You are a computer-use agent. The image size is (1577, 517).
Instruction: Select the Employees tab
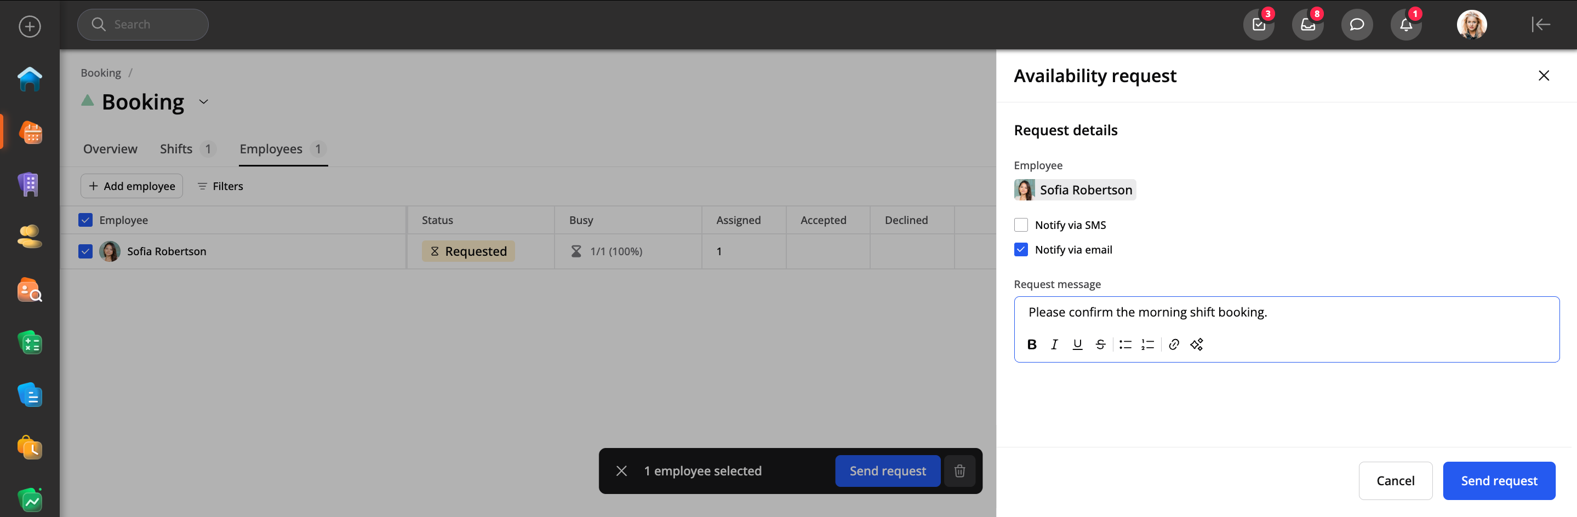282,148
